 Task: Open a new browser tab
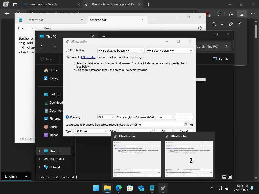148,4
